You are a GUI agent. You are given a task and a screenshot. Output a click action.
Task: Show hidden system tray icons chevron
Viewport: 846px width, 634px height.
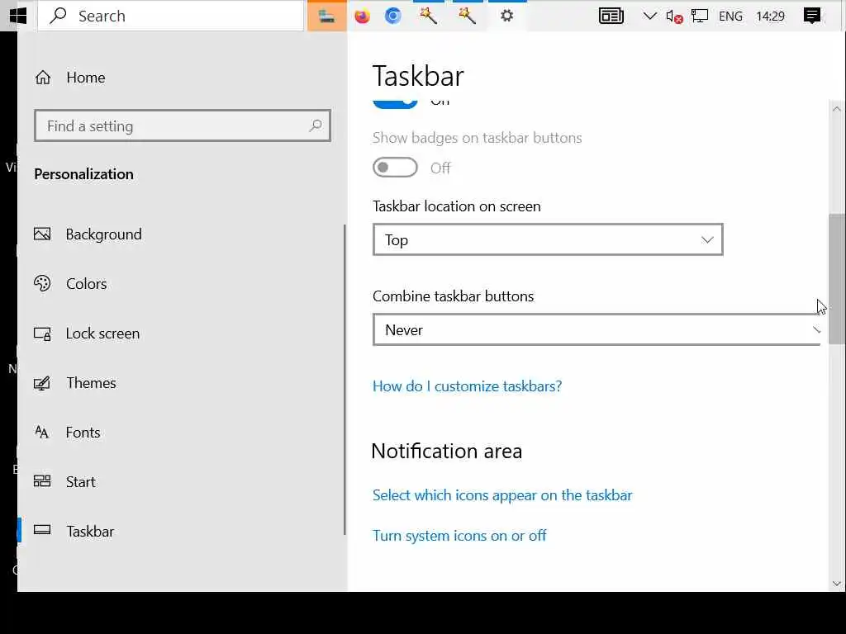(649, 17)
